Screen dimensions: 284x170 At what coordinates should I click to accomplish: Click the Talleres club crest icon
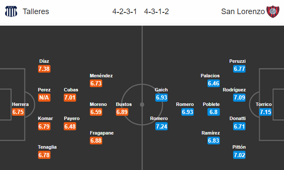[11, 12]
